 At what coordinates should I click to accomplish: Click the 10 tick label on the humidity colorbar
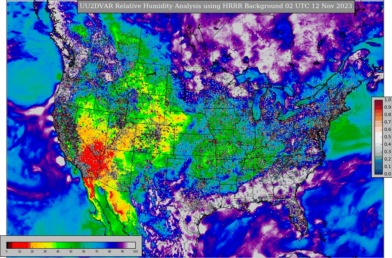tap(19, 252)
